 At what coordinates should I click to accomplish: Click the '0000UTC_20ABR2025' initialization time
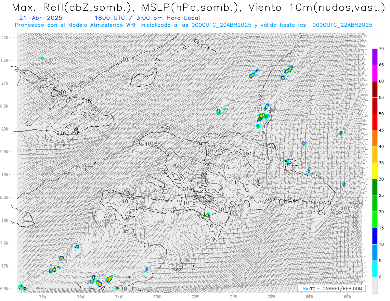pyautogui.click(x=221, y=25)
